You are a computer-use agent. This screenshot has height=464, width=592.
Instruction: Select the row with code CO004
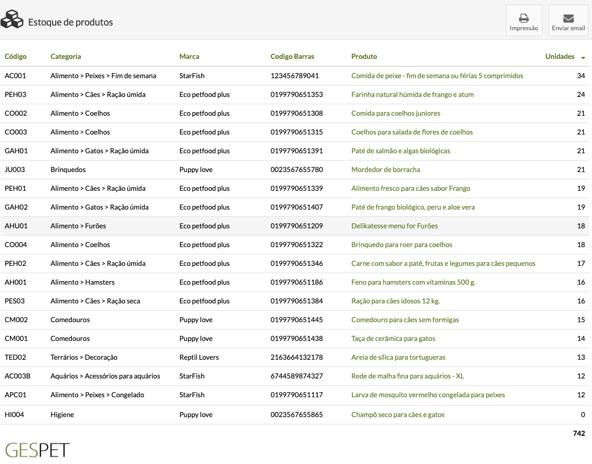tap(16, 245)
